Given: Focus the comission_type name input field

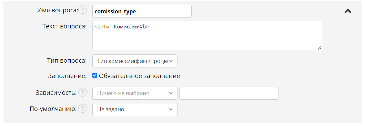Looking at the screenshot, I should pos(142,11).
